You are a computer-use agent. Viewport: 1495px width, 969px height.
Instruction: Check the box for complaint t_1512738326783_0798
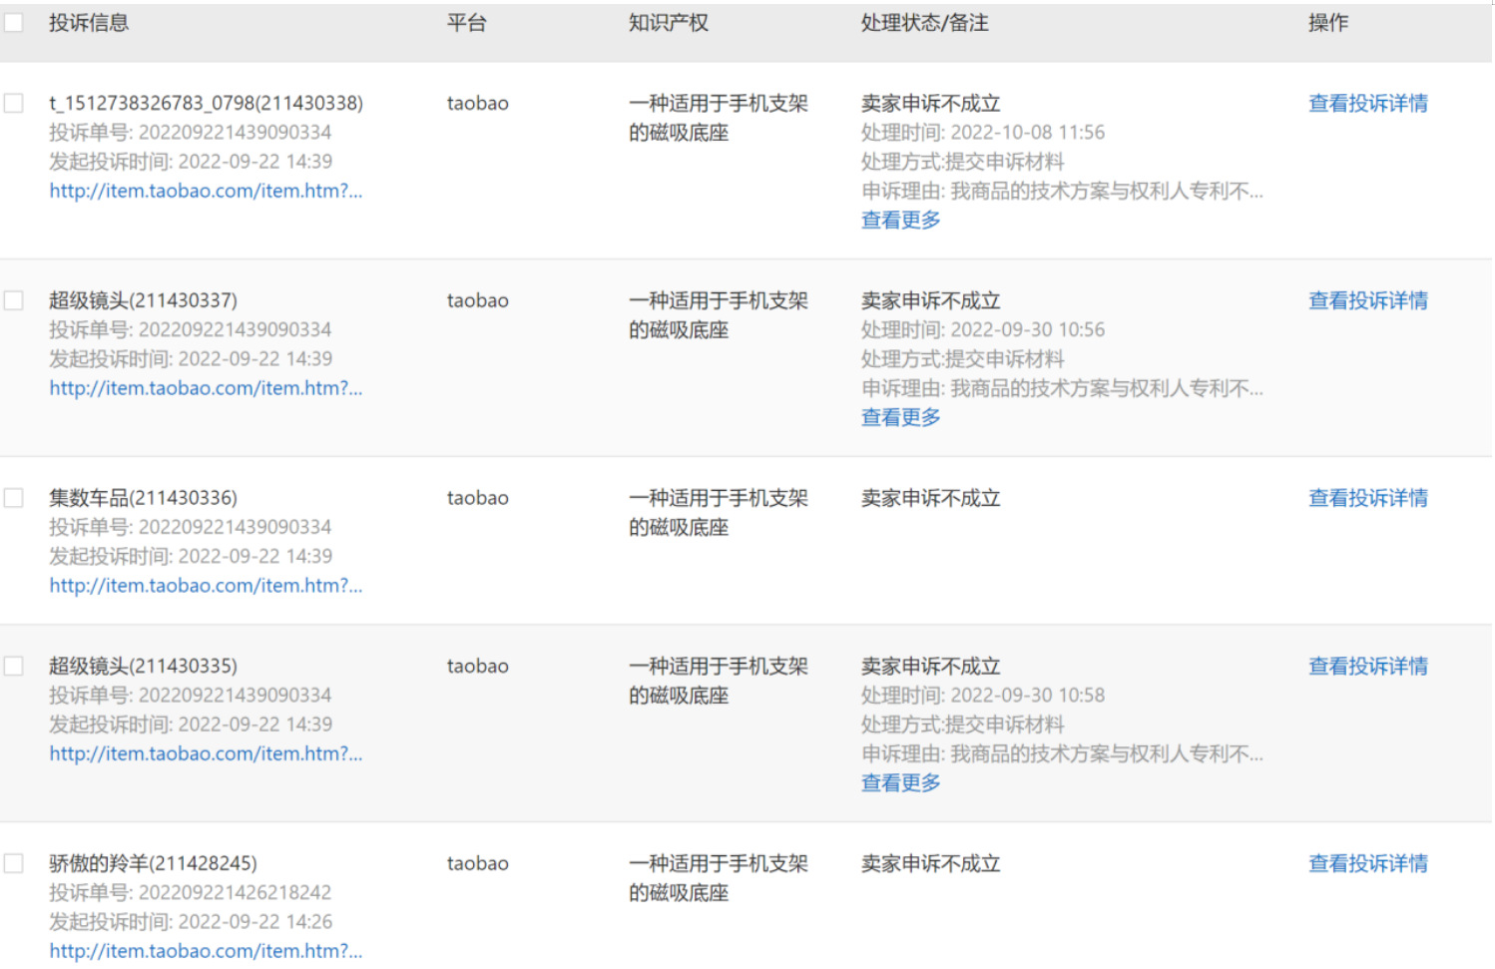point(14,103)
